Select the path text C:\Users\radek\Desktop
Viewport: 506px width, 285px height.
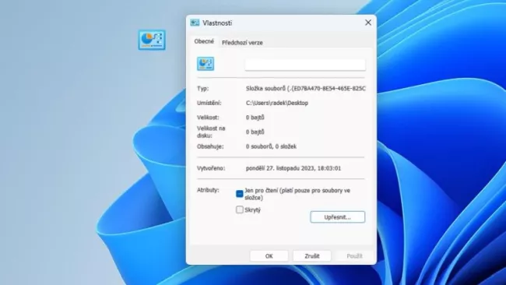tap(277, 103)
